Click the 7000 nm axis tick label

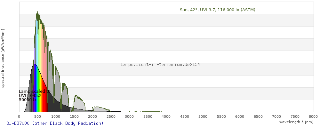(x=276, y=116)
